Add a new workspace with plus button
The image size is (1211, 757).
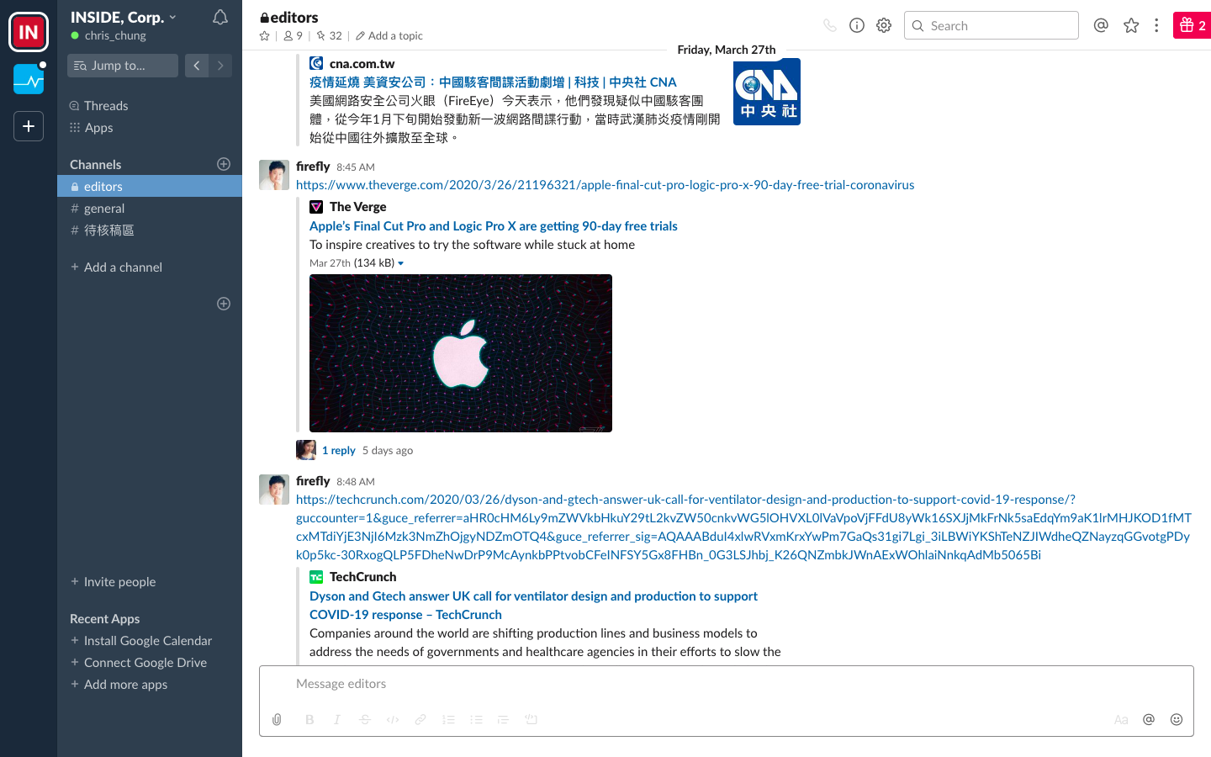[29, 126]
